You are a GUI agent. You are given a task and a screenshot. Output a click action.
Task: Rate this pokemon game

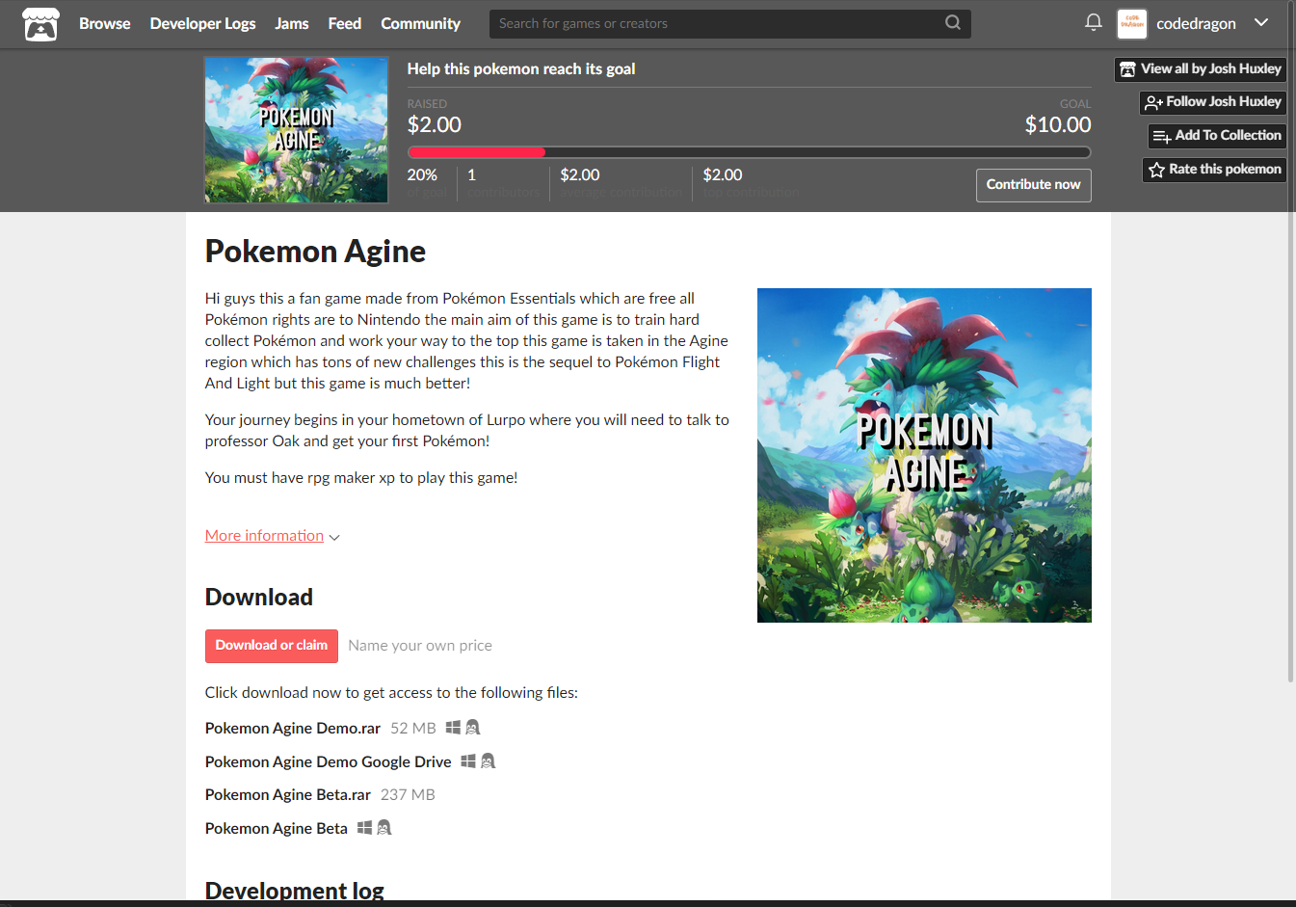pyautogui.click(x=1214, y=170)
